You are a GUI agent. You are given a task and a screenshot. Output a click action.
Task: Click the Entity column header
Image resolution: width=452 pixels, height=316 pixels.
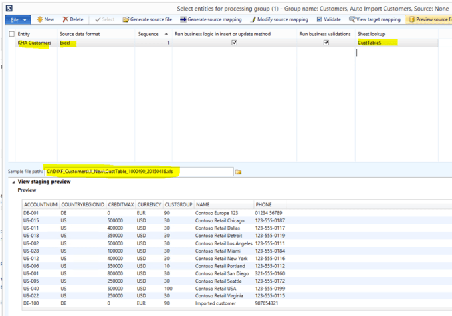coord(24,33)
